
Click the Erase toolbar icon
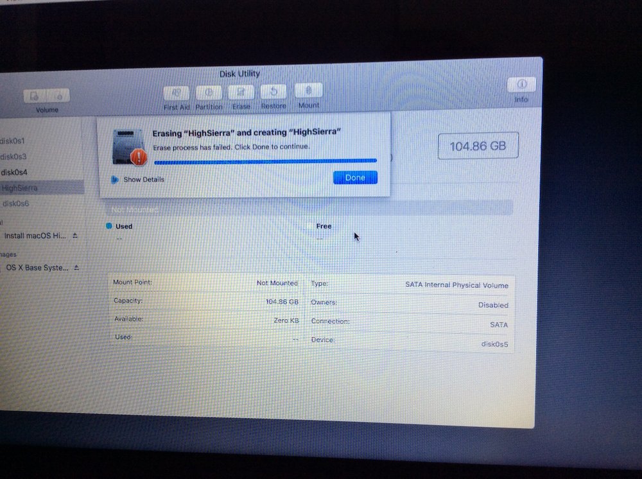pos(241,92)
